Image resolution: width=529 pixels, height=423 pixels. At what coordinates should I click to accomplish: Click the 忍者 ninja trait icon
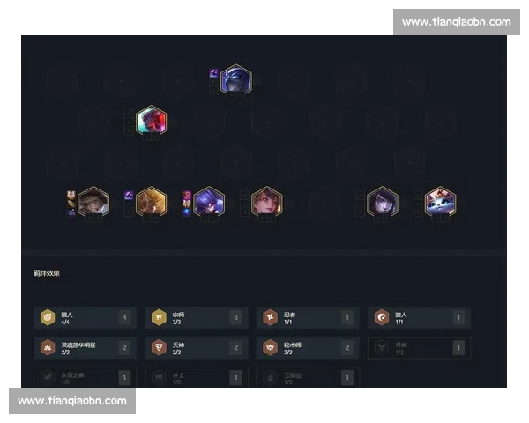(x=271, y=317)
